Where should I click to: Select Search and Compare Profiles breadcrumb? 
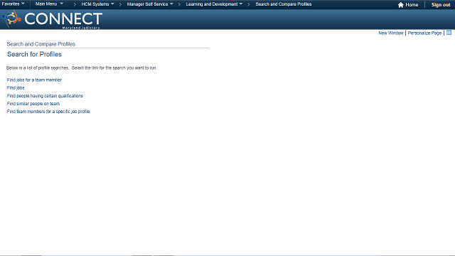283,4
